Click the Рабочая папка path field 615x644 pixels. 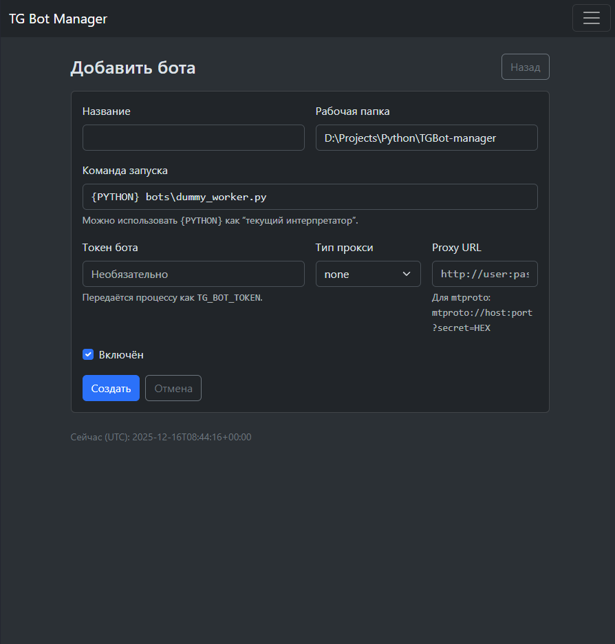point(426,138)
